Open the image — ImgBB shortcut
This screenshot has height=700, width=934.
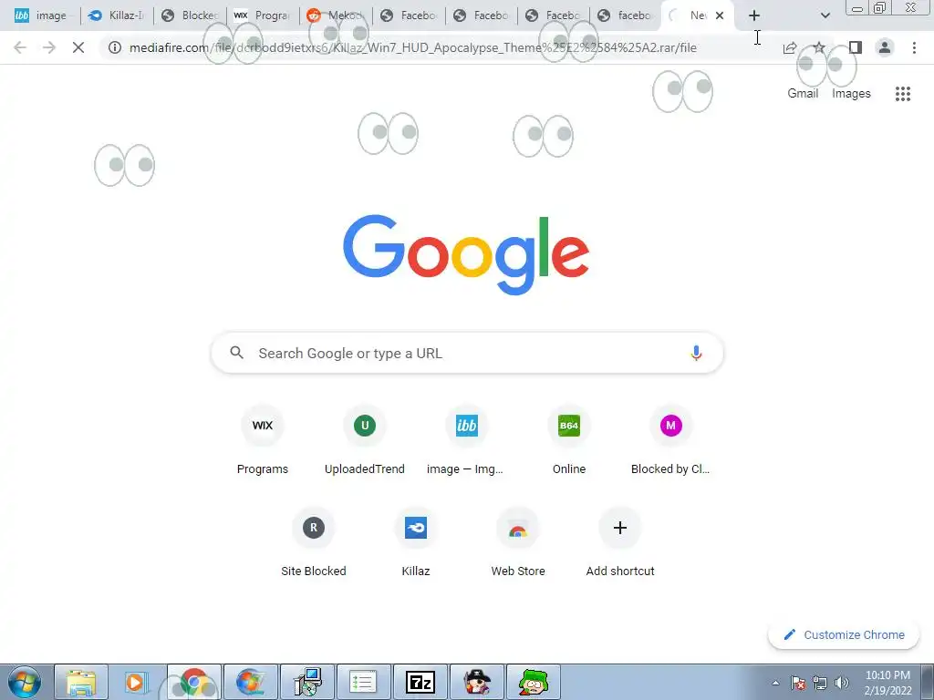[466, 440]
